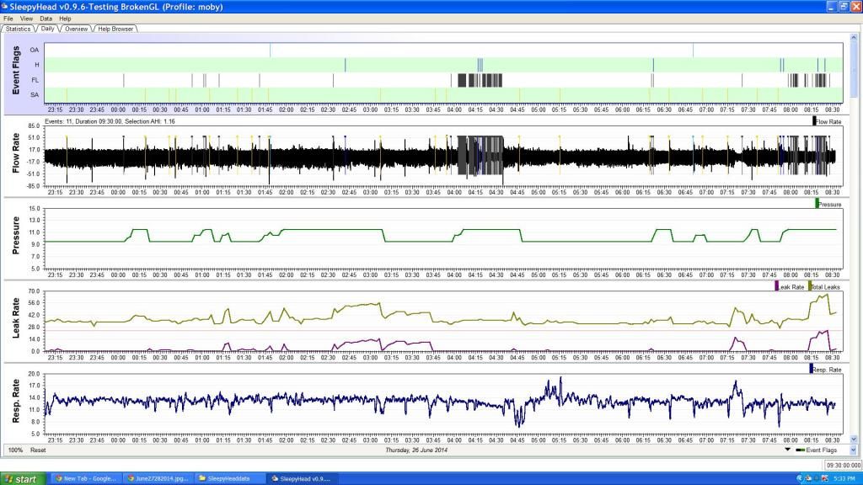Screen dimensions: 863x485
Task: Click the dense FL flag cluster near 04:15
Action: pyautogui.click(x=480, y=80)
